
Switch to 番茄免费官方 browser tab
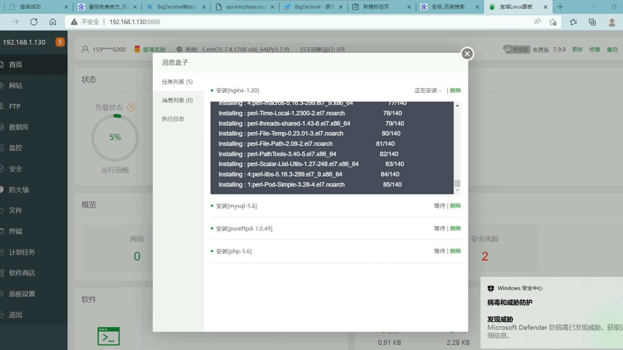click(x=108, y=7)
